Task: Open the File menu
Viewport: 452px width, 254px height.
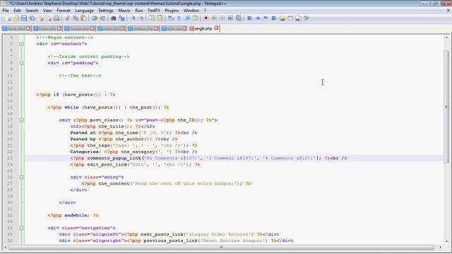Action: [x=6, y=11]
